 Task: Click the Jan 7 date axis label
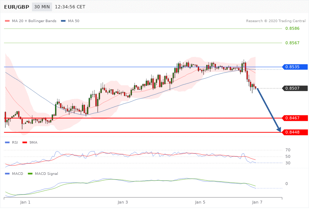coord(257,202)
